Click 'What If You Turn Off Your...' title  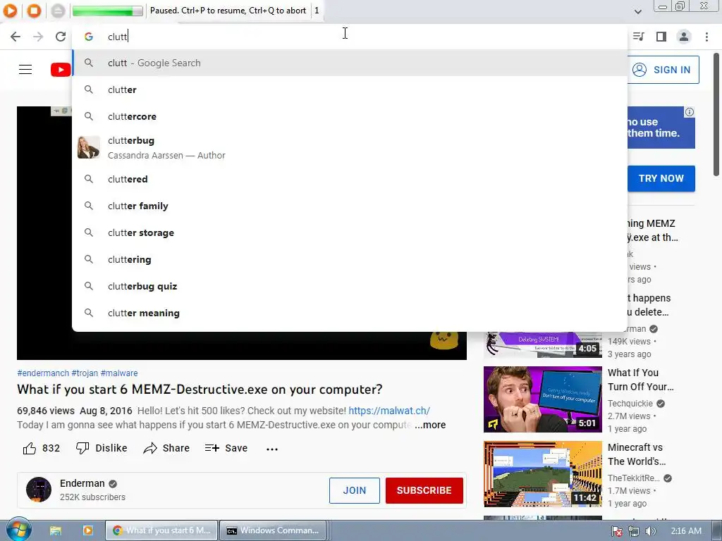pos(640,380)
